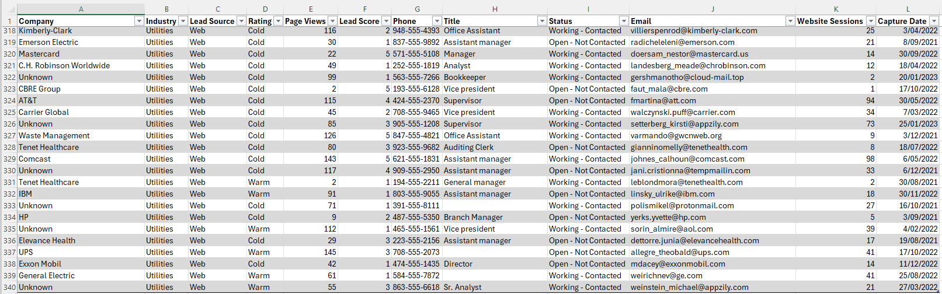942x294 pixels.
Task: Select the mdacey@exxonmobil.com email cell
Action: [x=712, y=264]
